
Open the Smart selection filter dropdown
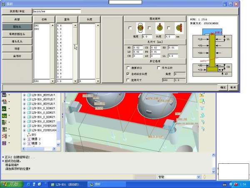click(198, 177)
